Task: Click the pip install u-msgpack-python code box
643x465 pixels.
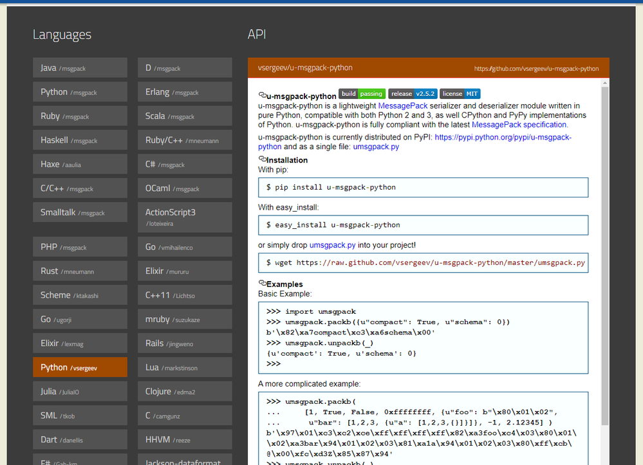Action: click(424, 187)
